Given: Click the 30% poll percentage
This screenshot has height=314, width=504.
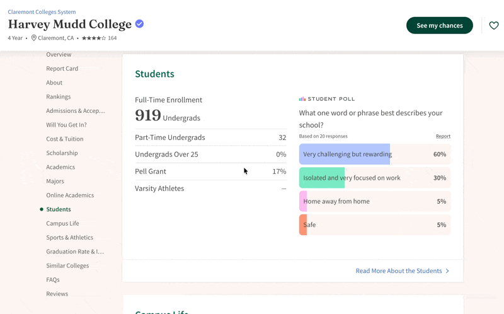Looking at the screenshot, I should pos(440,178).
